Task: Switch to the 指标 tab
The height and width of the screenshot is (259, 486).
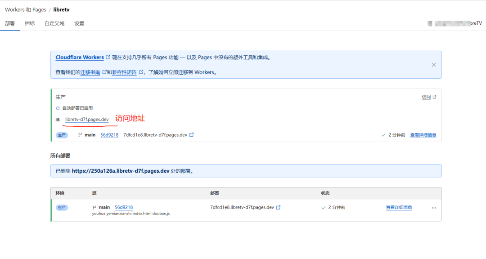Action: point(30,23)
